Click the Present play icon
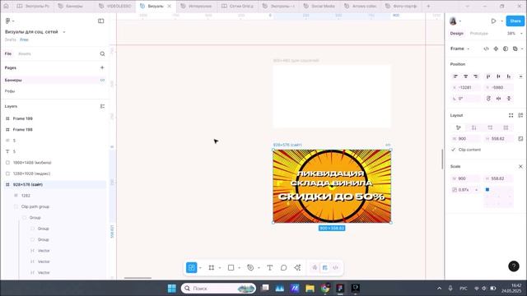The width and height of the screenshot is (527, 296). (493, 21)
